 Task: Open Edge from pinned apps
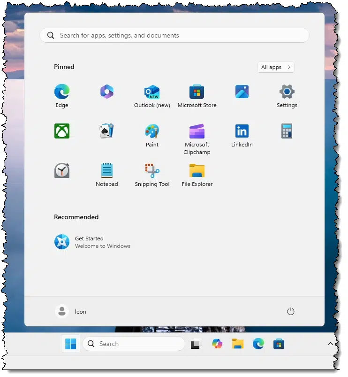pyautogui.click(x=62, y=96)
